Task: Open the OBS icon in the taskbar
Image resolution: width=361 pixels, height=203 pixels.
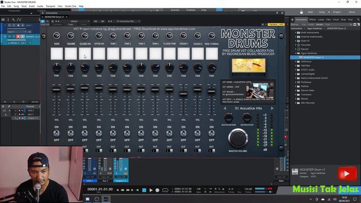Action: [x=96, y=199]
